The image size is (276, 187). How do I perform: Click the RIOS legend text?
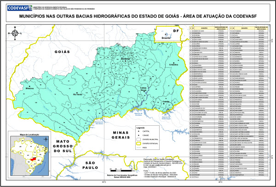pyautogui.click(x=145, y=147)
